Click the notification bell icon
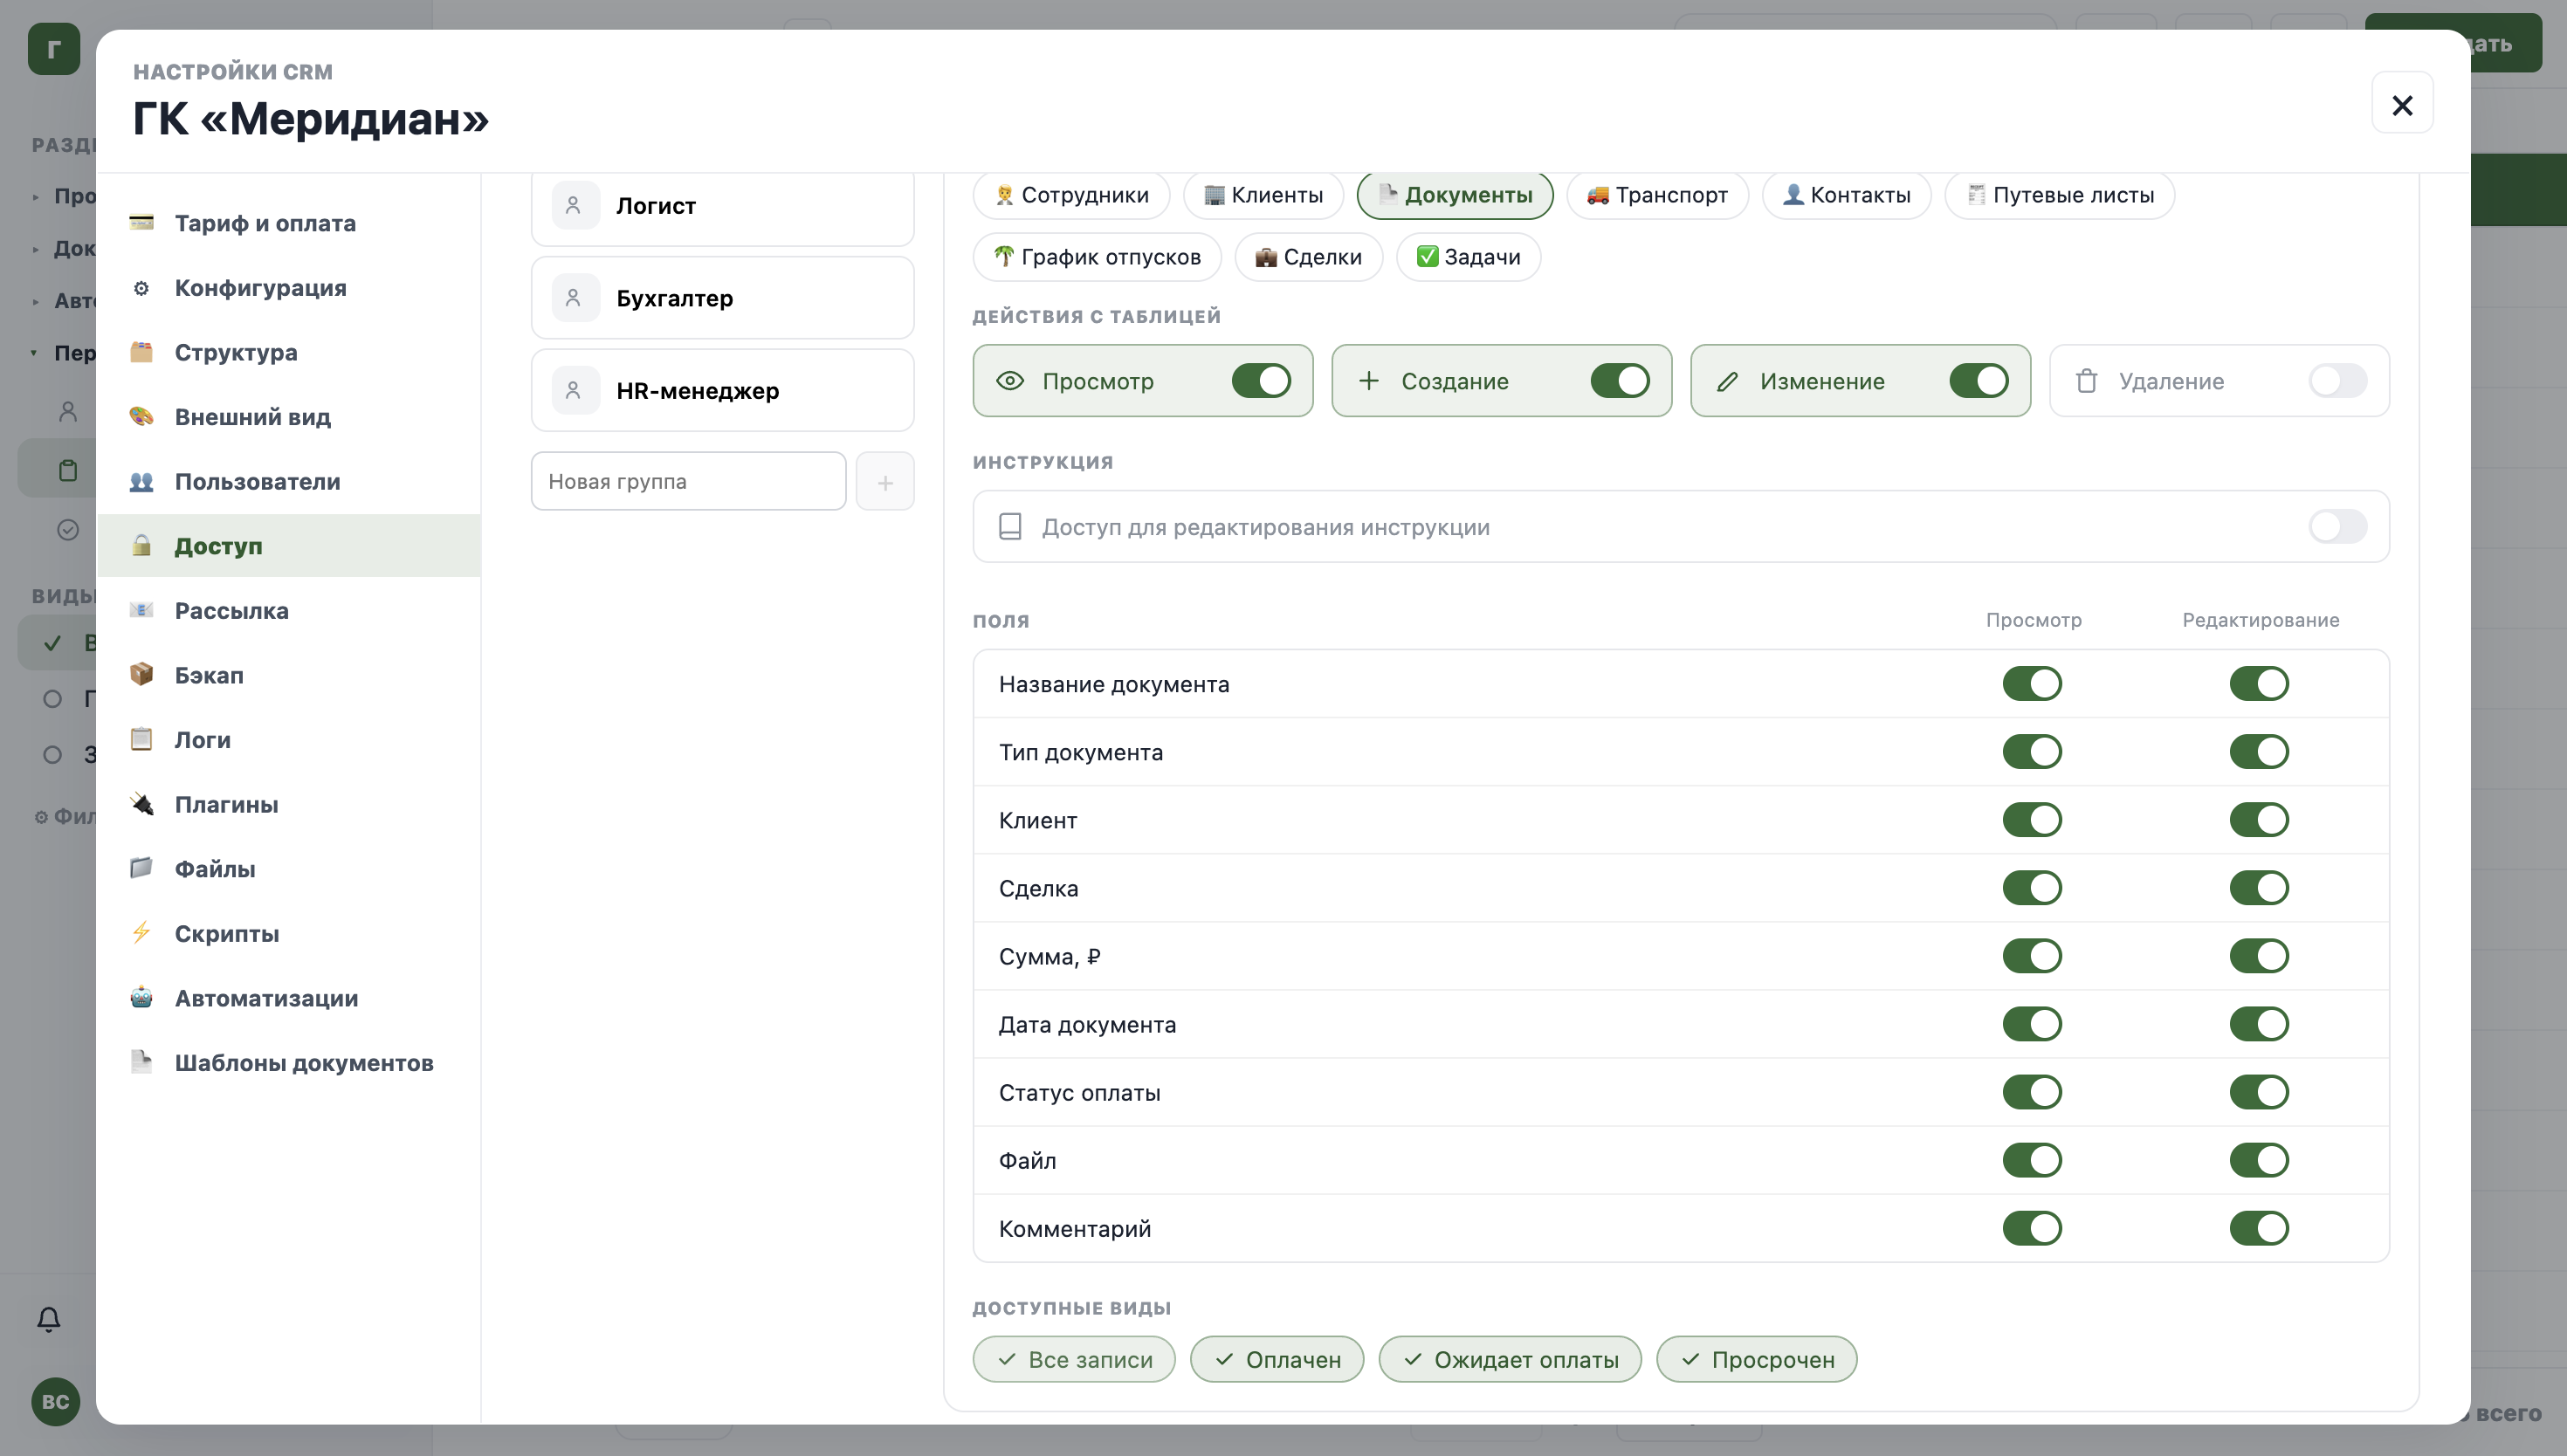The height and width of the screenshot is (1456, 2567). point(48,1319)
